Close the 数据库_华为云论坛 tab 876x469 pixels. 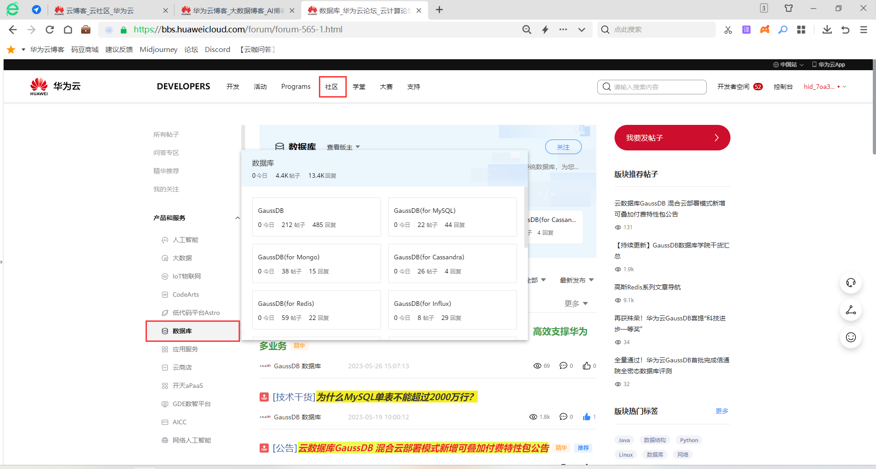click(x=419, y=10)
